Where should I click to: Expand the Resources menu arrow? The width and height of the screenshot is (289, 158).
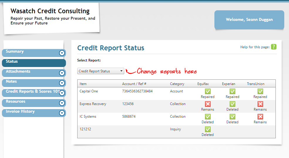[x=62, y=103]
